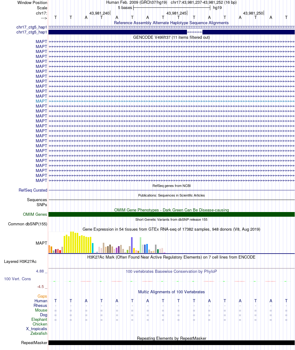
Task: Click the orange Gaps label
Action: 42,296
